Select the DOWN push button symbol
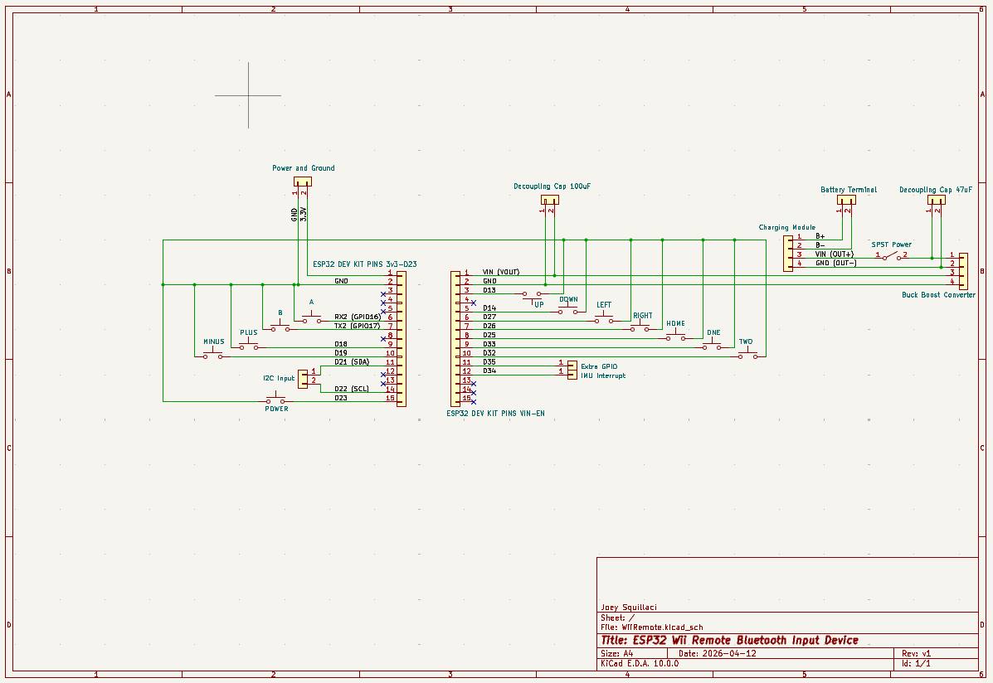Screen dimensions: 993x683 [568, 309]
